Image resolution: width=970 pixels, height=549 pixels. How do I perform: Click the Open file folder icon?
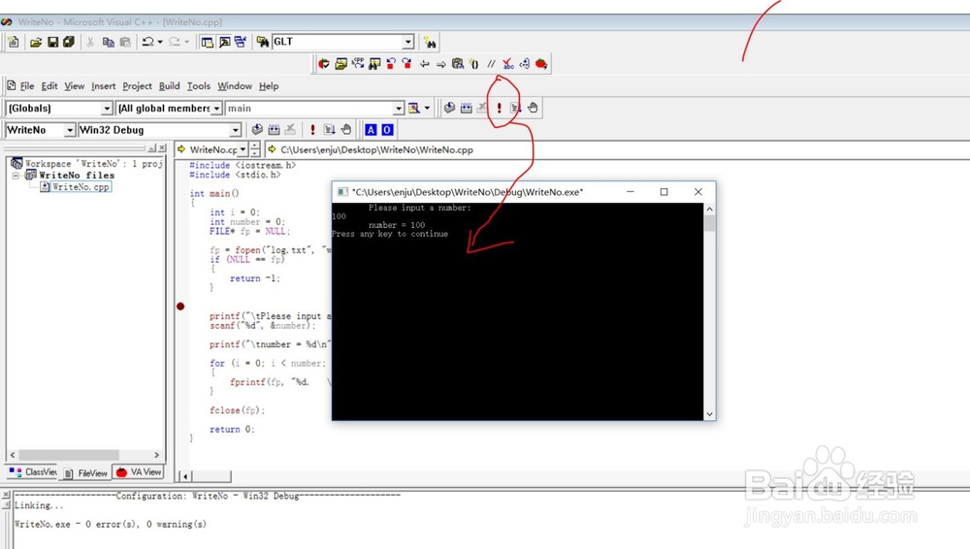pyautogui.click(x=36, y=42)
